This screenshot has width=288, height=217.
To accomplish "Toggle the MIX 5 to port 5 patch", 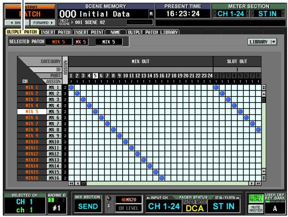I will click(x=95, y=112).
